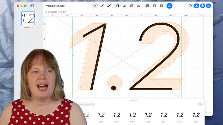The width and height of the screenshot is (223, 125).
Task: Click the Version 1.2.mck window title
Action: (x=55, y=6)
